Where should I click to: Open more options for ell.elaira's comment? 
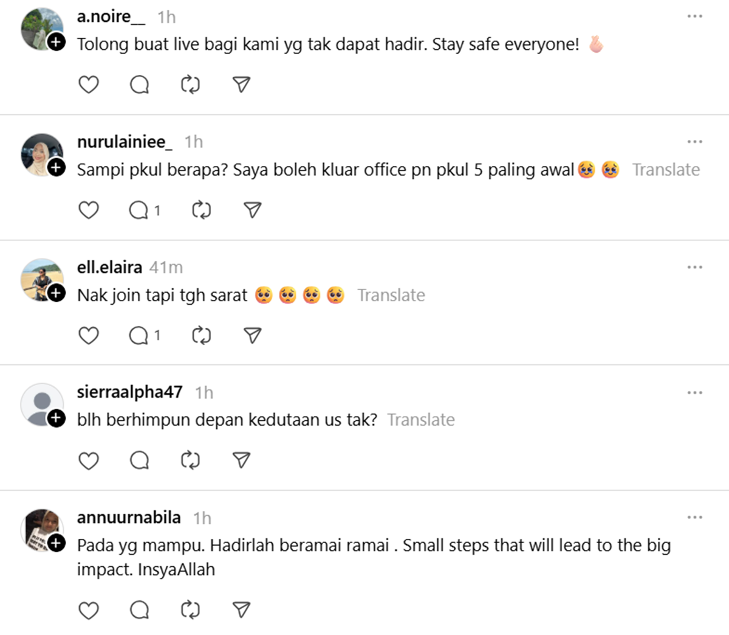coord(694,267)
